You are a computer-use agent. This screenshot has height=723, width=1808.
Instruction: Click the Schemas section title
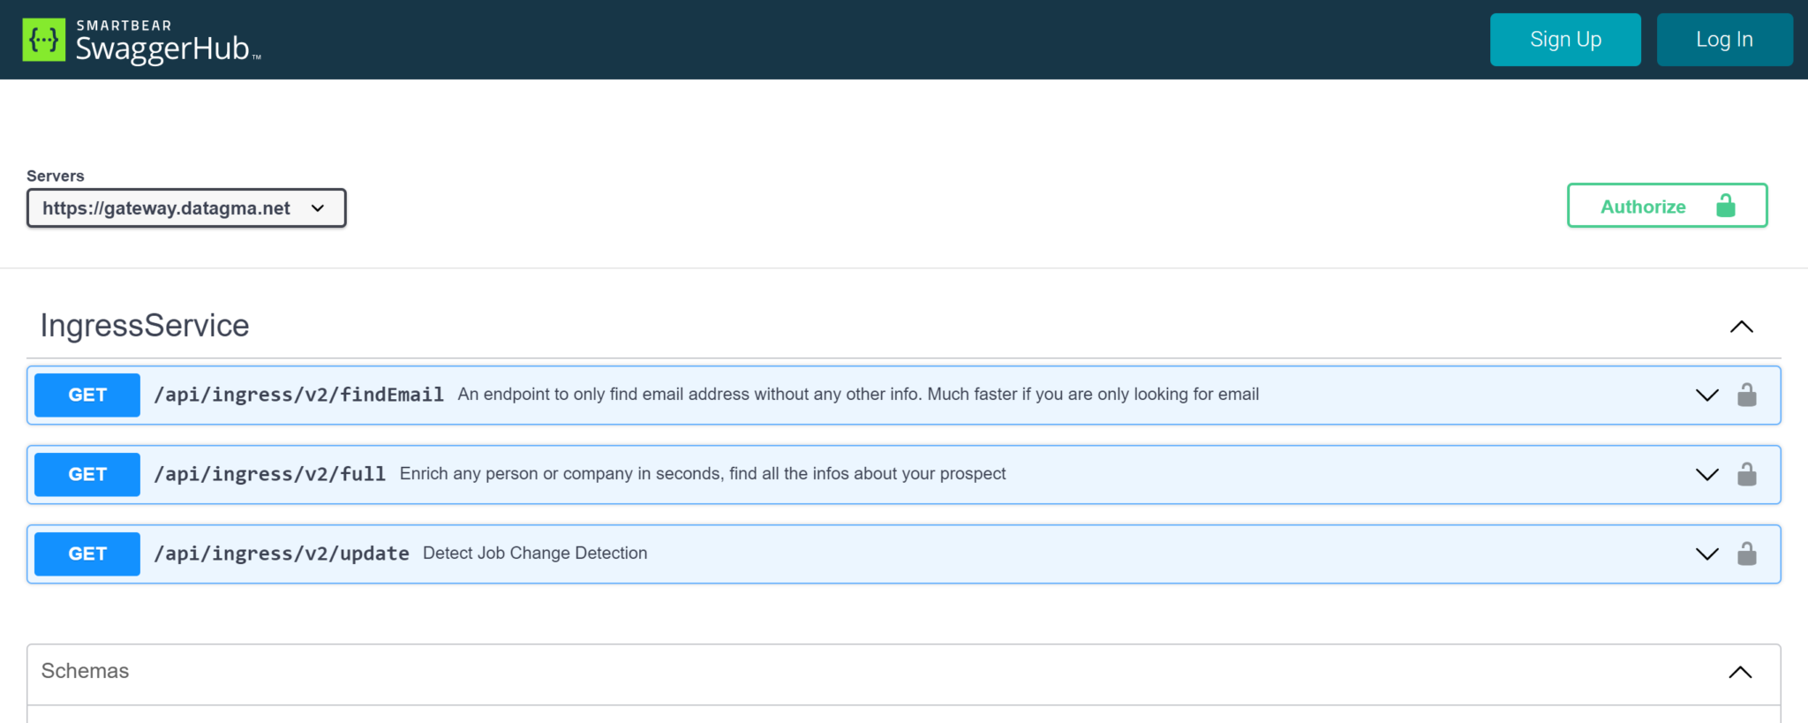(x=85, y=671)
